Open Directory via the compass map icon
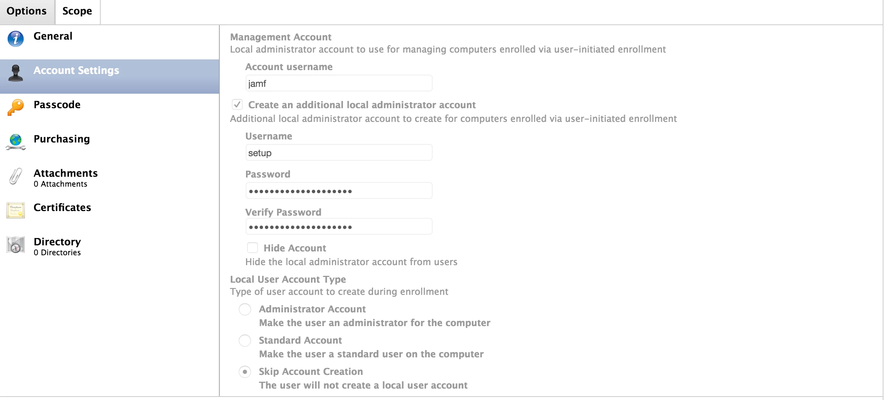This screenshot has height=400, width=885. (x=16, y=245)
